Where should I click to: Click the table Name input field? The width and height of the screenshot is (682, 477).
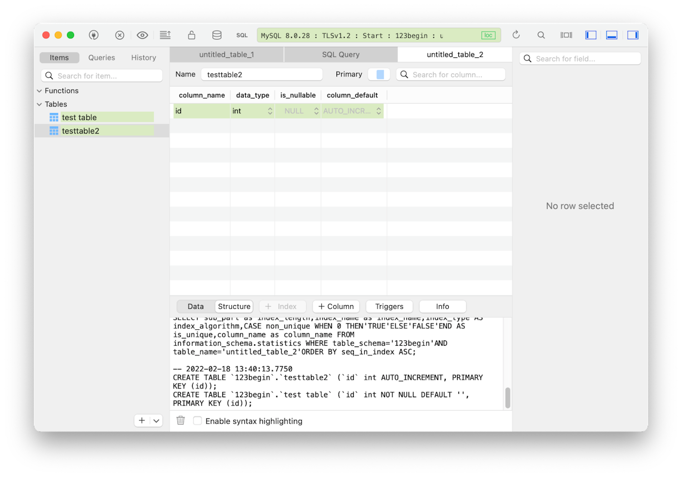pyautogui.click(x=262, y=75)
